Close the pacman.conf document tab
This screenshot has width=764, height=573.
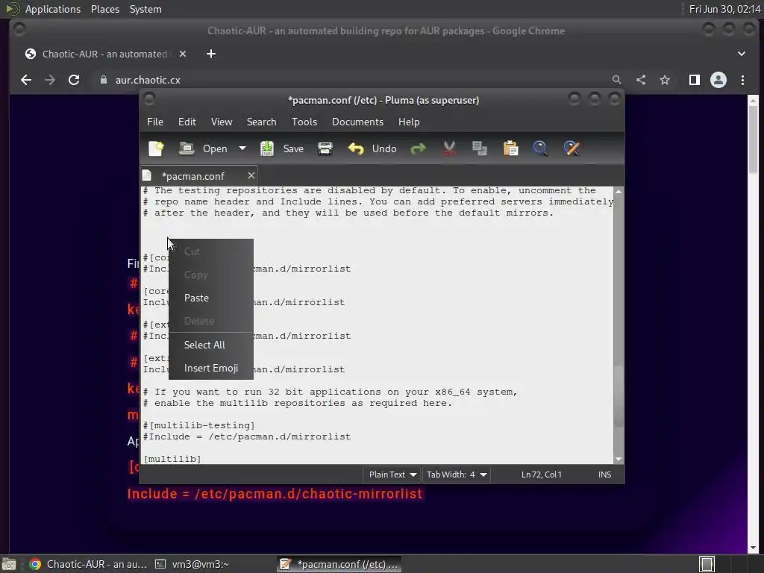[x=251, y=175]
